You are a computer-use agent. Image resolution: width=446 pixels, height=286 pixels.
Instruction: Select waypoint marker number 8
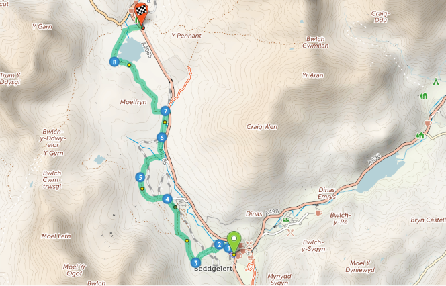pos(114,62)
